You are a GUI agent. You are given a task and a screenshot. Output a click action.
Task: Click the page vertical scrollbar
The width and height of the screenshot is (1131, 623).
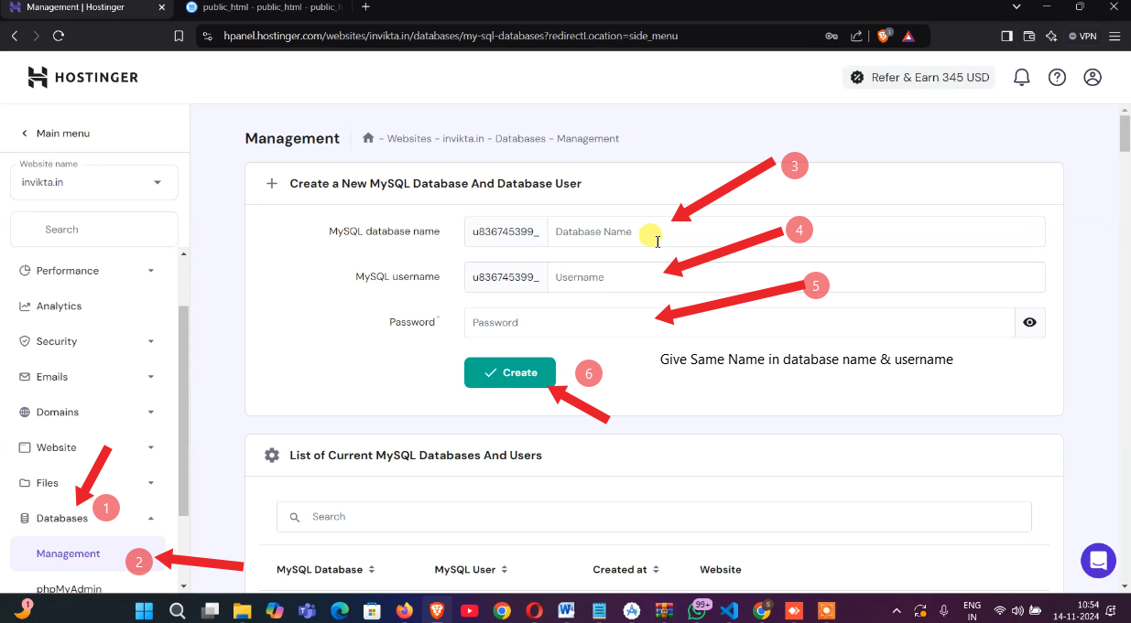click(1125, 134)
